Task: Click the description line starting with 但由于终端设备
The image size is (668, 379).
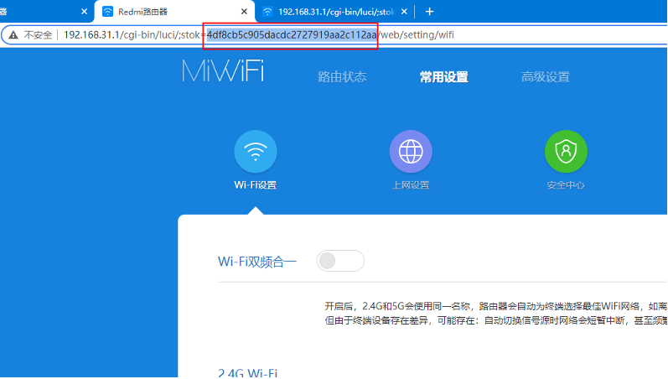Action: pos(496,320)
